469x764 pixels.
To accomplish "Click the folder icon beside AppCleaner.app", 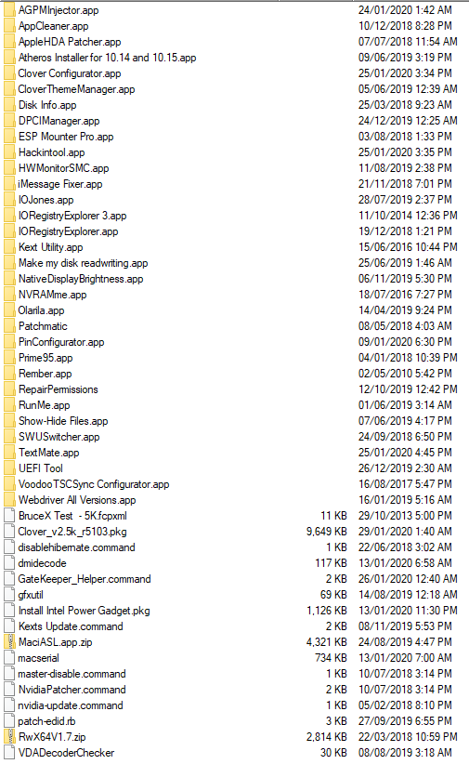I will [9, 26].
